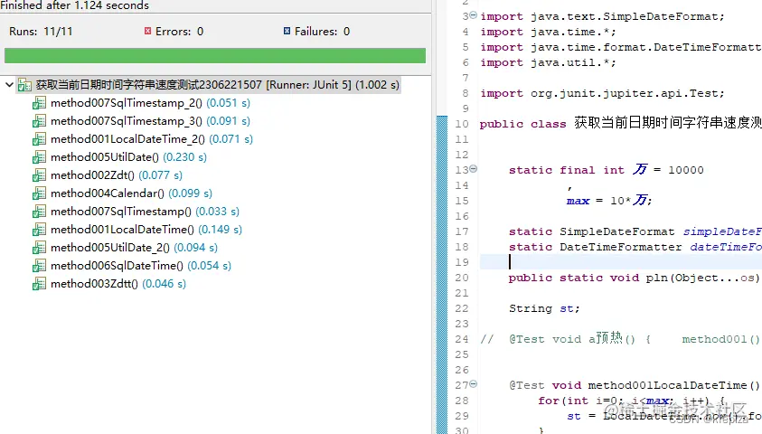Select test method007SqlTimestamp_2() result
This screenshot has height=434, width=762.
(x=150, y=103)
